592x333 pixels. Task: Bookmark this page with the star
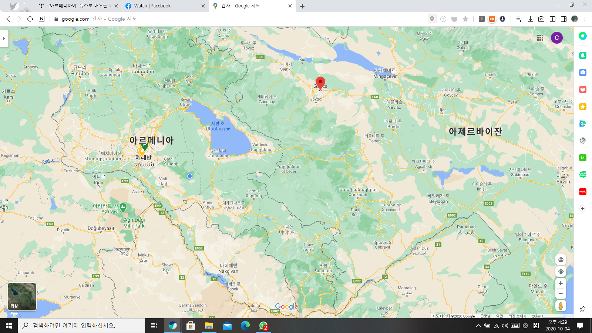[x=465, y=19]
